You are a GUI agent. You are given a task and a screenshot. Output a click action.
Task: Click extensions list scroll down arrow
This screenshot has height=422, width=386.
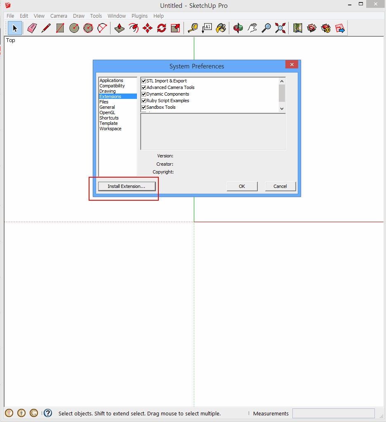tap(282, 109)
